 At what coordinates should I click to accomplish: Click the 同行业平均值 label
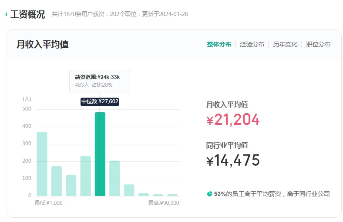pyautogui.click(x=227, y=145)
